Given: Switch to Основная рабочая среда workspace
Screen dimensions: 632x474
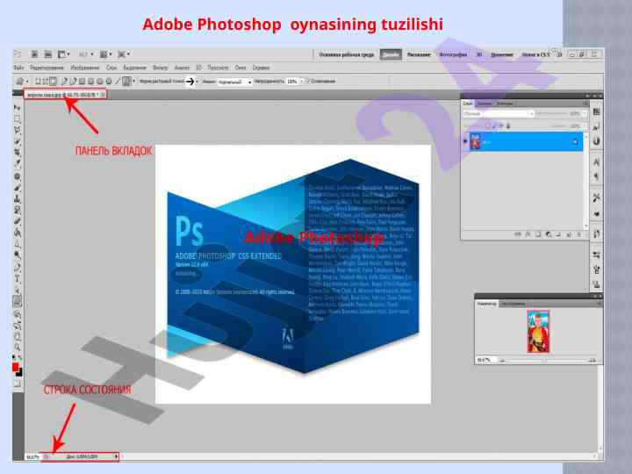Looking at the screenshot, I should 347,54.
